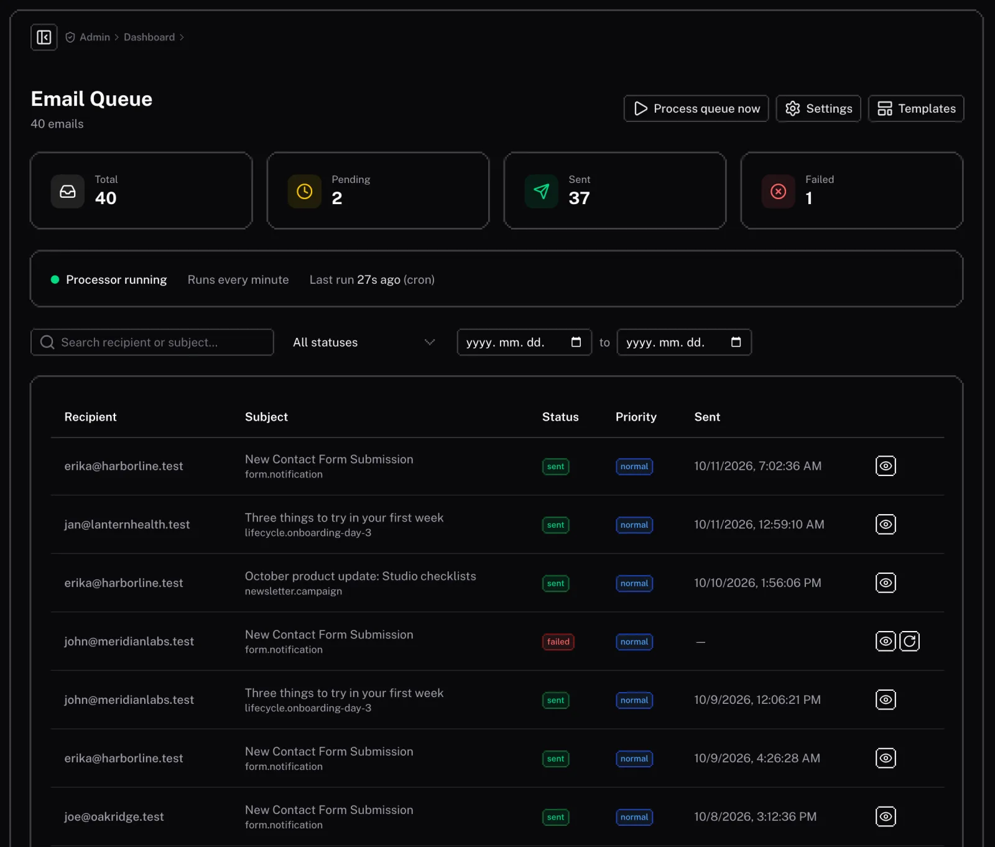Click the 10/10/2026, 1:56:06 PM timestamp
Image resolution: width=995 pixels, height=847 pixels.
(757, 583)
